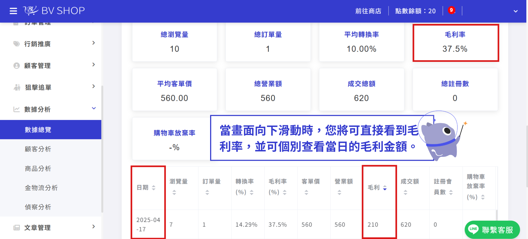528x239 pixels.
Task: Sort table by 購物車放棄率 (%) column
Action: [x=483, y=197]
